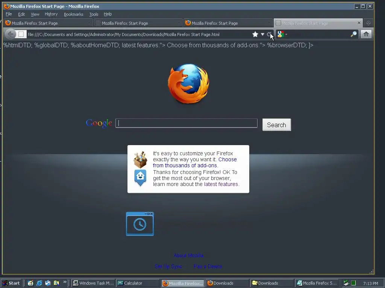Switch to Calculator in the taskbar
Screen dimensions: 385x288
tap(138, 283)
